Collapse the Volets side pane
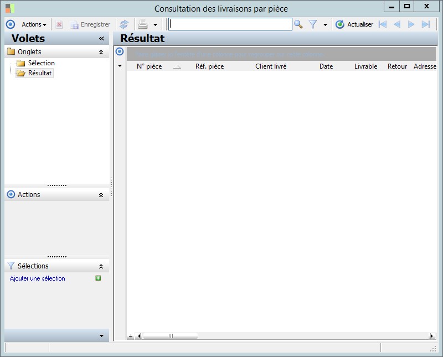The width and height of the screenshot is (443, 357). click(101, 38)
